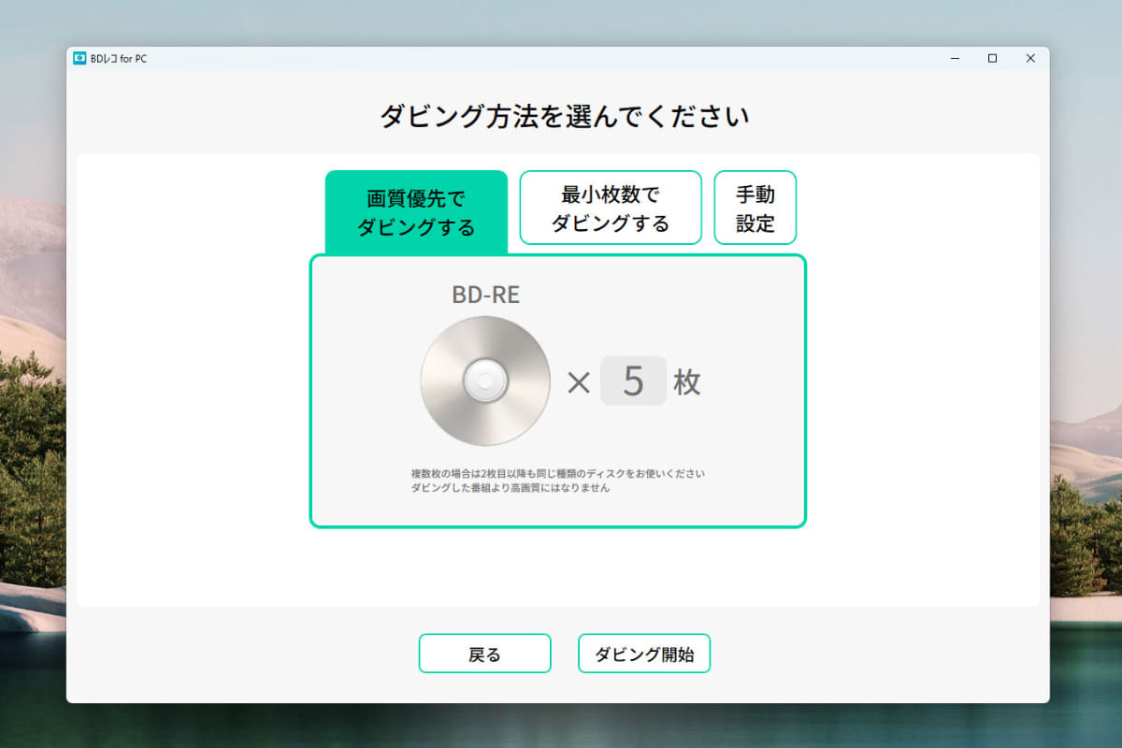Switch to 最小枚数でダビングする tab
1122x748 pixels.
610,208
